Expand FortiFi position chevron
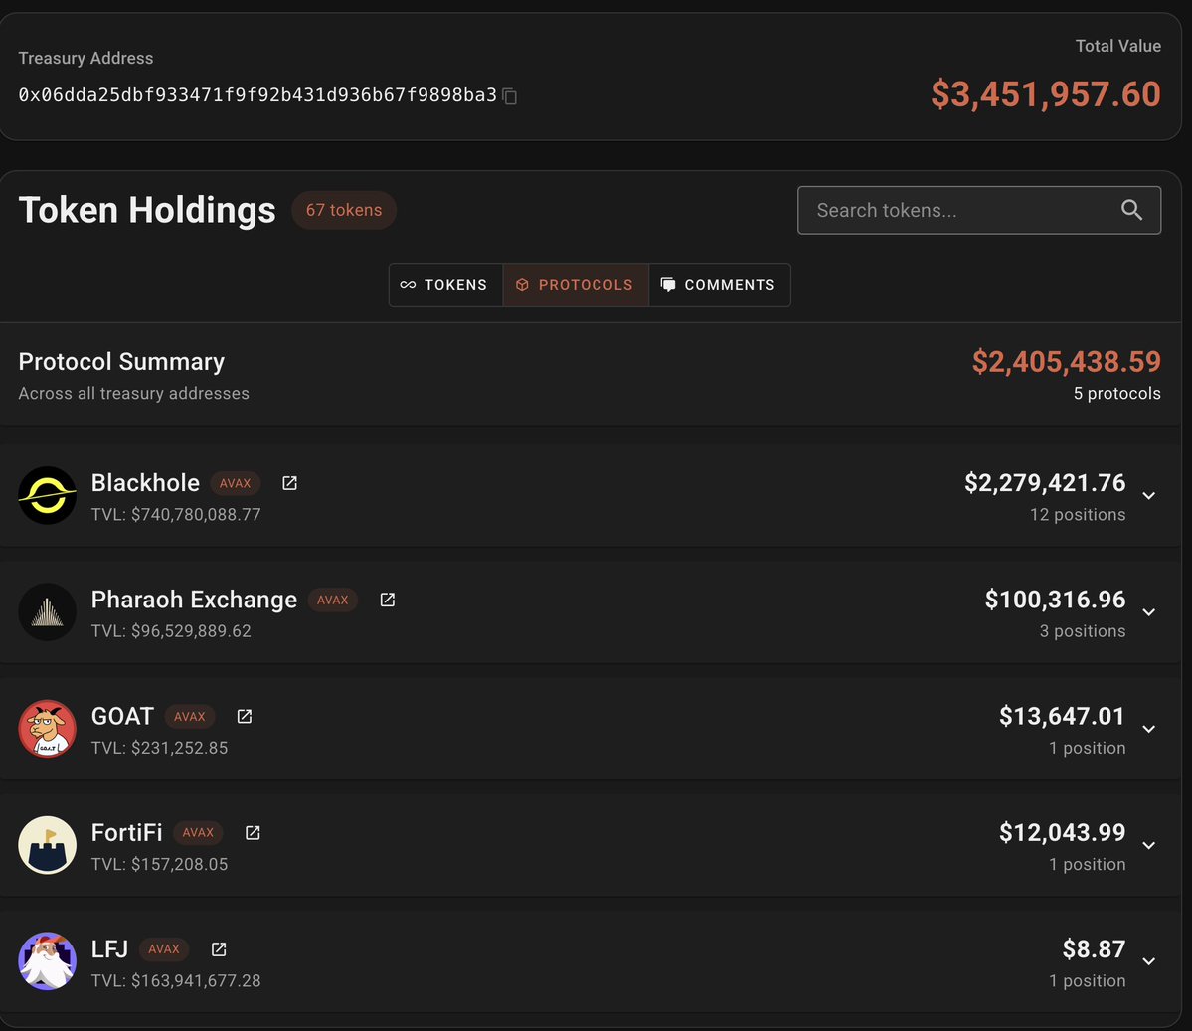The image size is (1192, 1031). (x=1148, y=845)
